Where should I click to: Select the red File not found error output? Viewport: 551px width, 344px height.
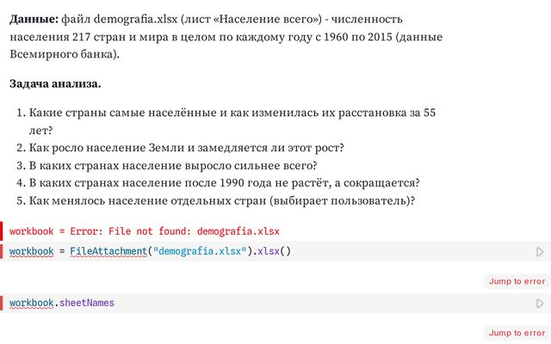click(x=145, y=231)
